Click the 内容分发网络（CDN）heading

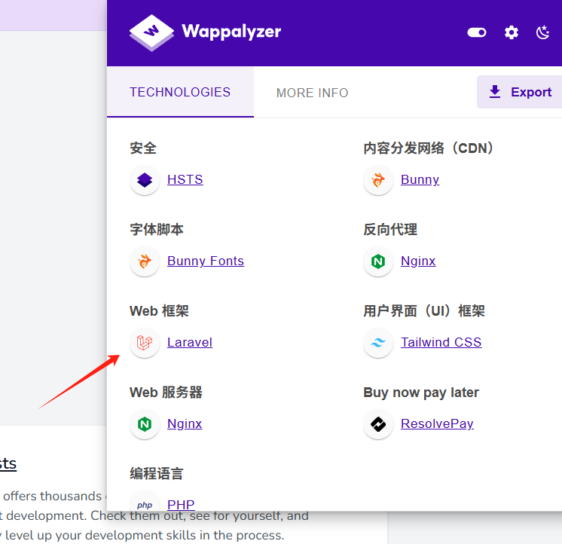click(429, 148)
